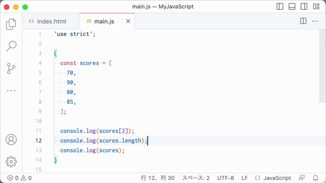This screenshot has width=326, height=183.
Task: Open the Explorer view in activity bar
Action: [x=11, y=24]
